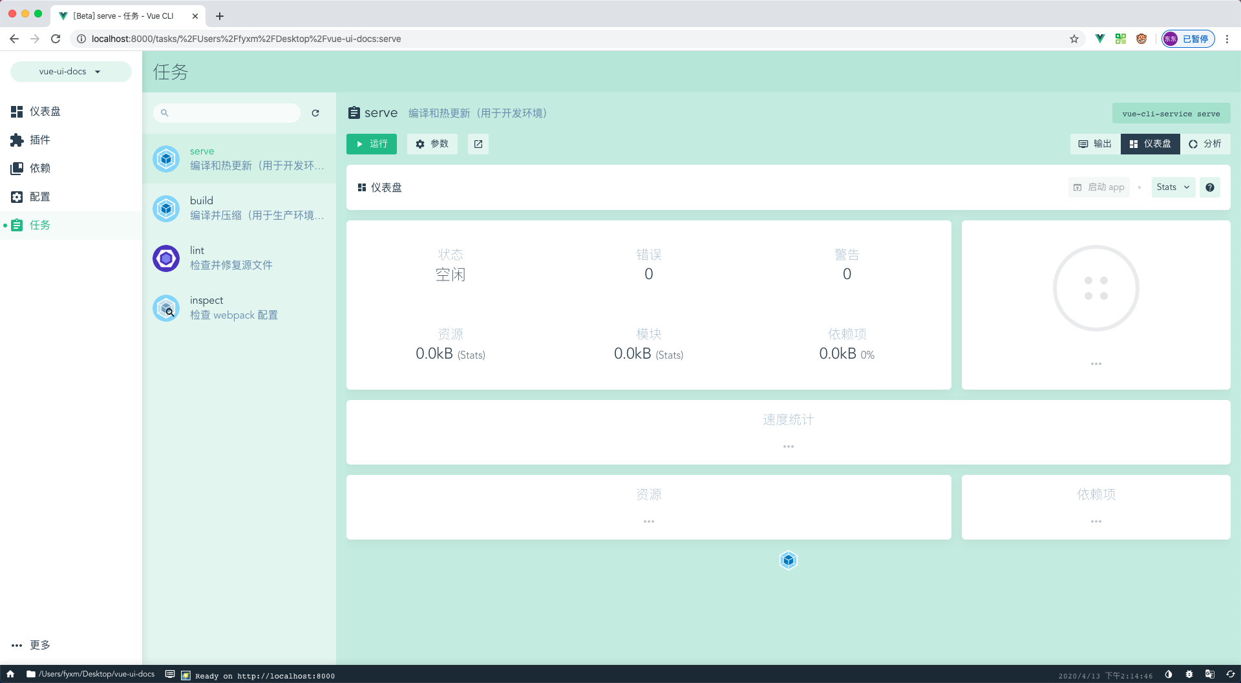Open the Stats dropdown
Image resolution: width=1241 pixels, height=683 pixels.
1173,187
